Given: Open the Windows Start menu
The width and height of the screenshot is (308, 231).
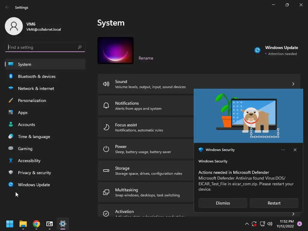Looking at the screenshot, I should (x=10, y=224).
